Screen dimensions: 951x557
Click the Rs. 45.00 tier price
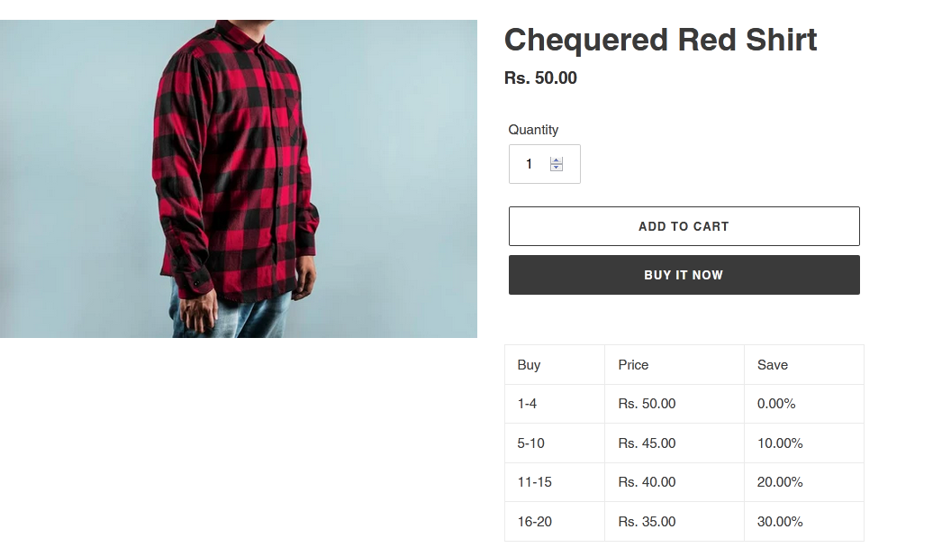point(647,443)
